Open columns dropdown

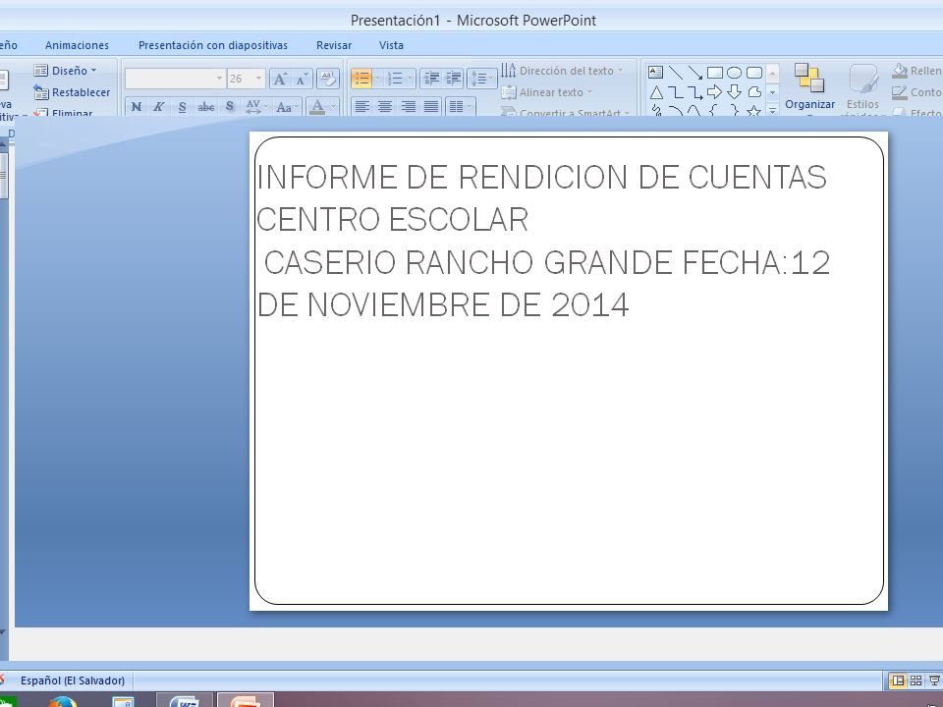click(x=461, y=106)
